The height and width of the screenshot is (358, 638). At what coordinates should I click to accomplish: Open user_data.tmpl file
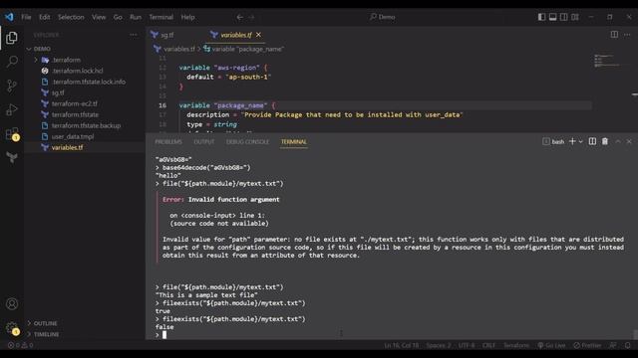point(73,136)
